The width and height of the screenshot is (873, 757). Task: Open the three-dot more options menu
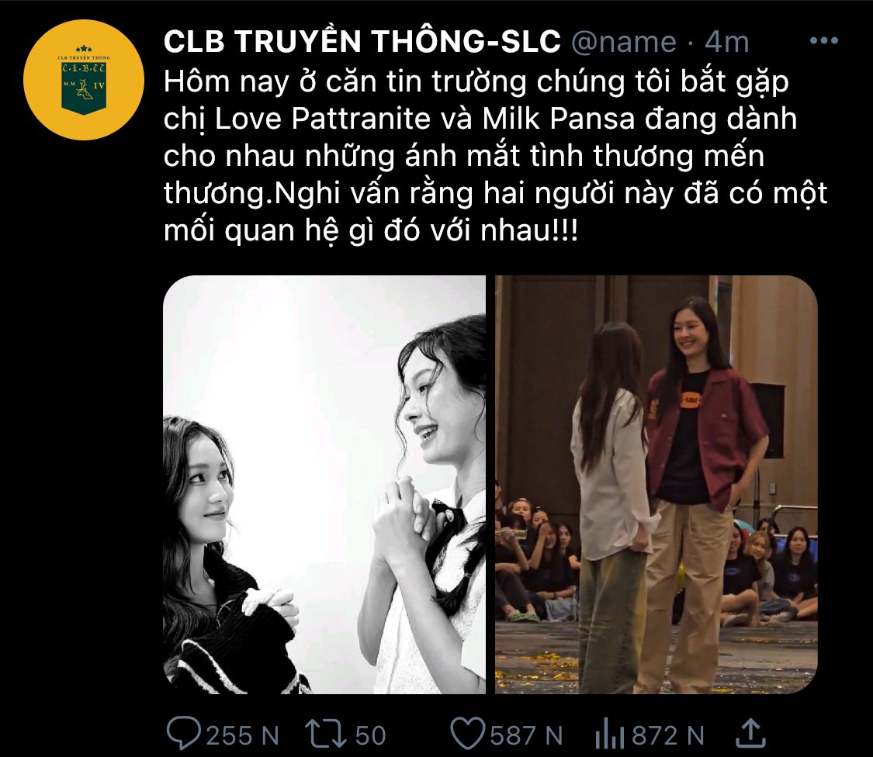coord(824,40)
